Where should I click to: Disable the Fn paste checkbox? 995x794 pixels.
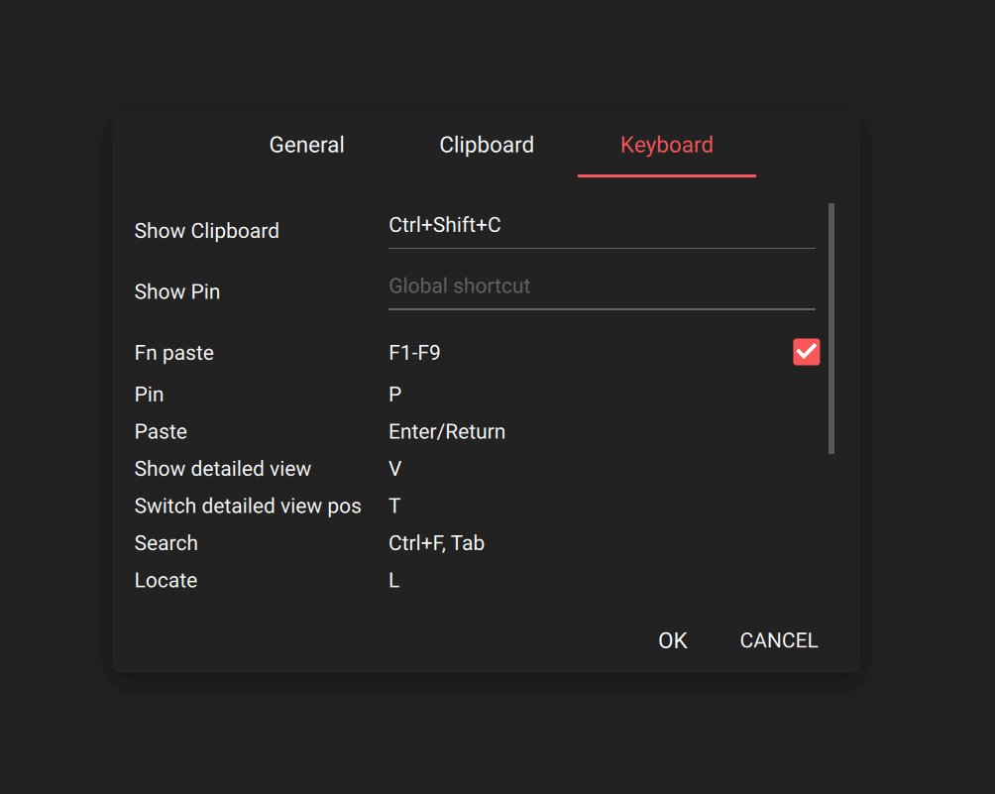click(x=806, y=352)
